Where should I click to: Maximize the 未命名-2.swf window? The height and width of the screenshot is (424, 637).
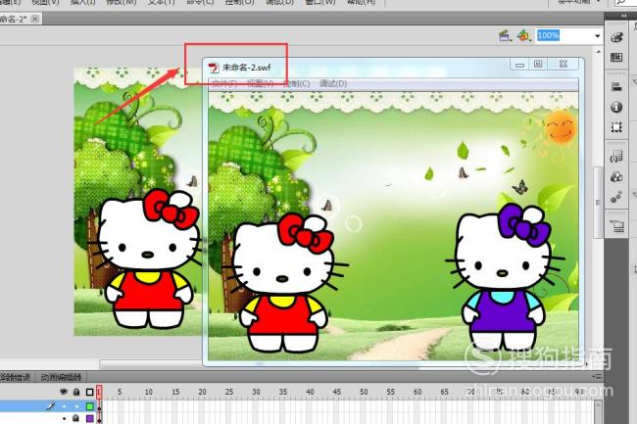(538, 64)
